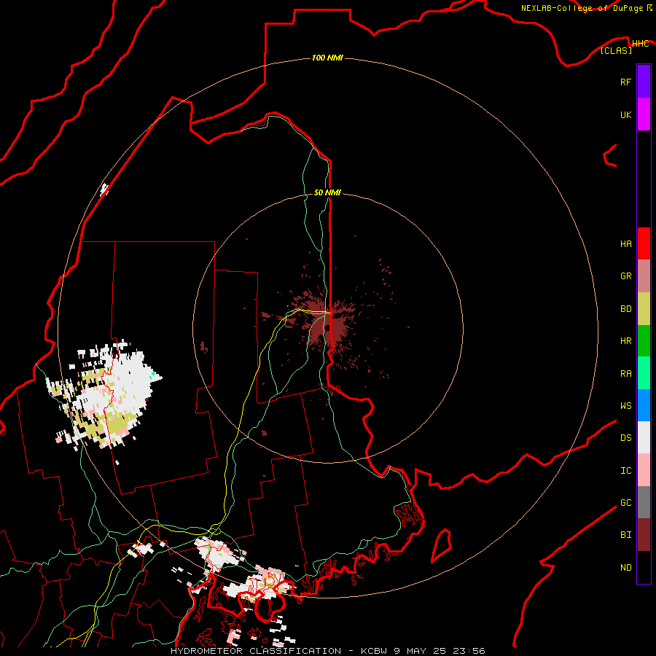Click the BI dark red legend swatch

tap(644, 535)
